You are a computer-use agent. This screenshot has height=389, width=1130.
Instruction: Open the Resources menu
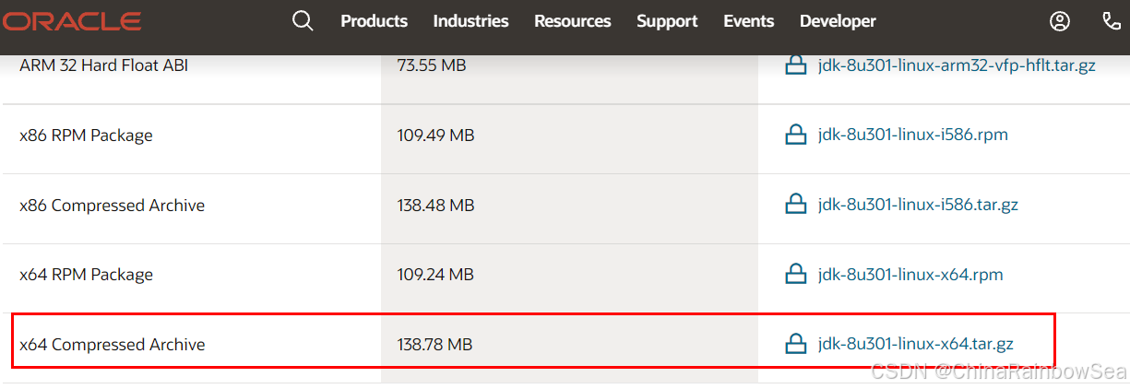point(572,20)
